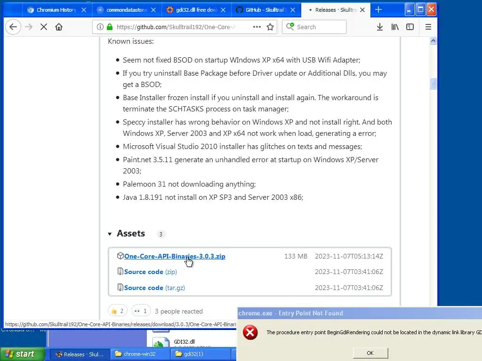This screenshot has height=361, width=482.
Task: Click the page scrollbar up arrow
Action: tap(433, 41)
